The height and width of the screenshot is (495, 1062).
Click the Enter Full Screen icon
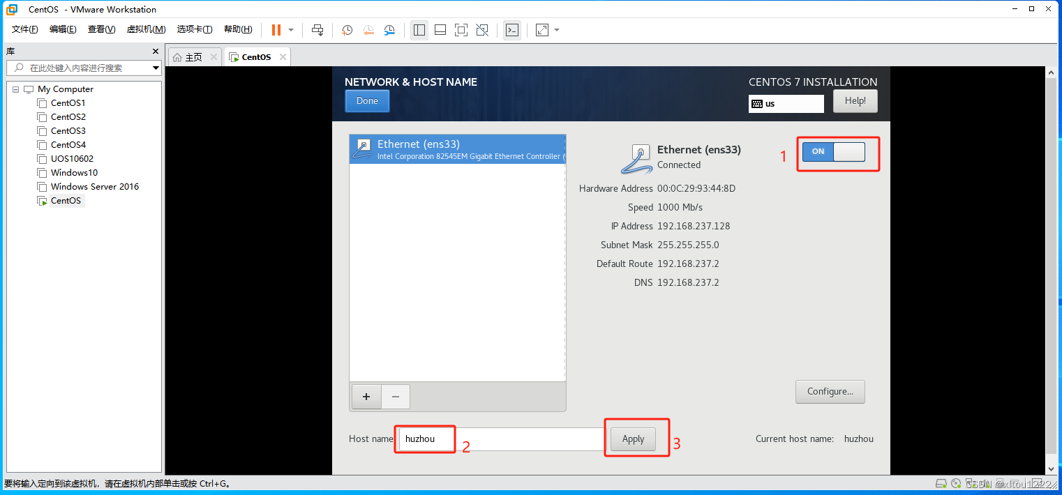pyautogui.click(x=461, y=30)
